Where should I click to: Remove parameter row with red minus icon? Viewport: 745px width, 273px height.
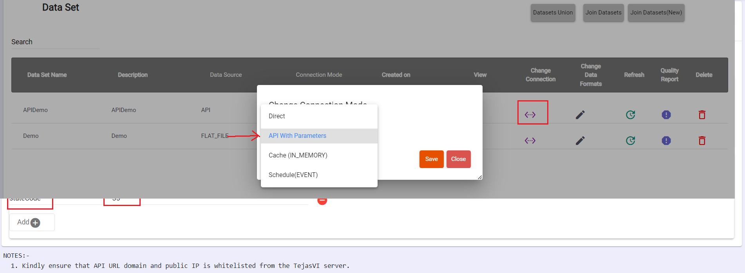(x=322, y=201)
